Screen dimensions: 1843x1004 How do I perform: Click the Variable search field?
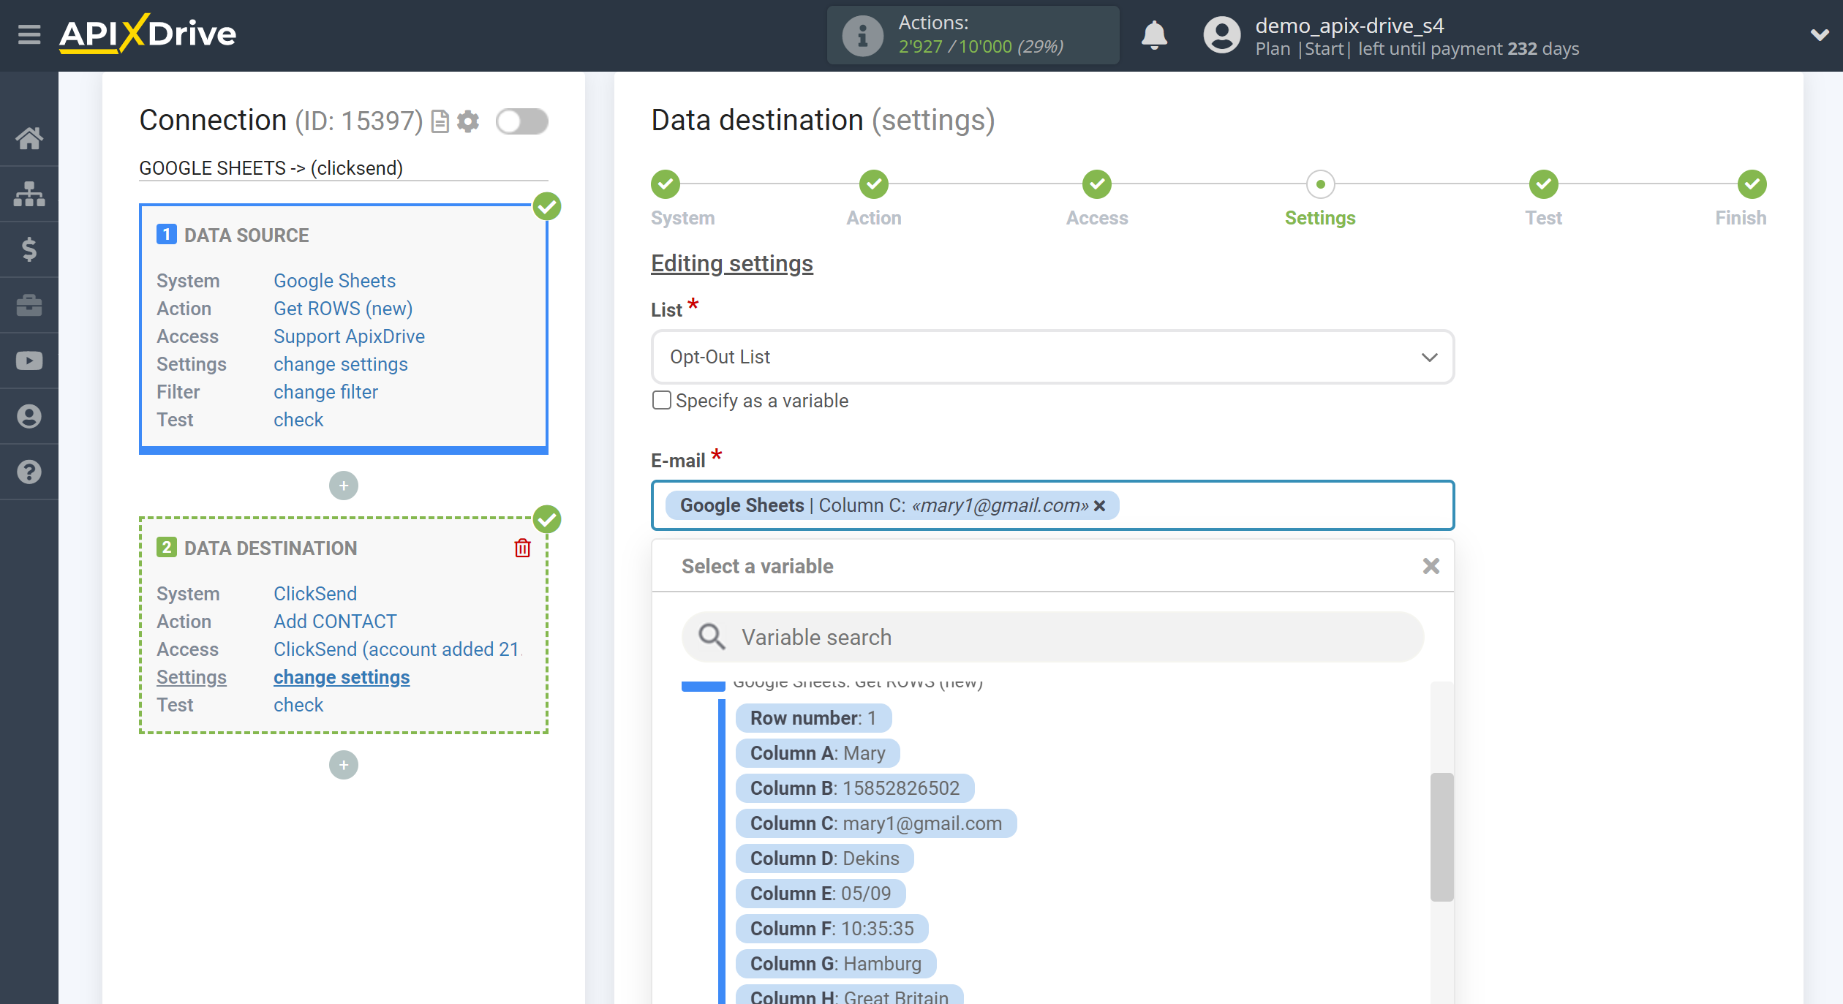point(1052,637)
